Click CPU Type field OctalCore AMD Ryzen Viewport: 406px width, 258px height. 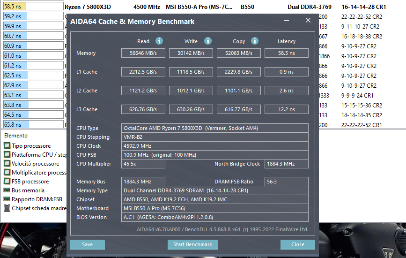(x=214, y=128)
